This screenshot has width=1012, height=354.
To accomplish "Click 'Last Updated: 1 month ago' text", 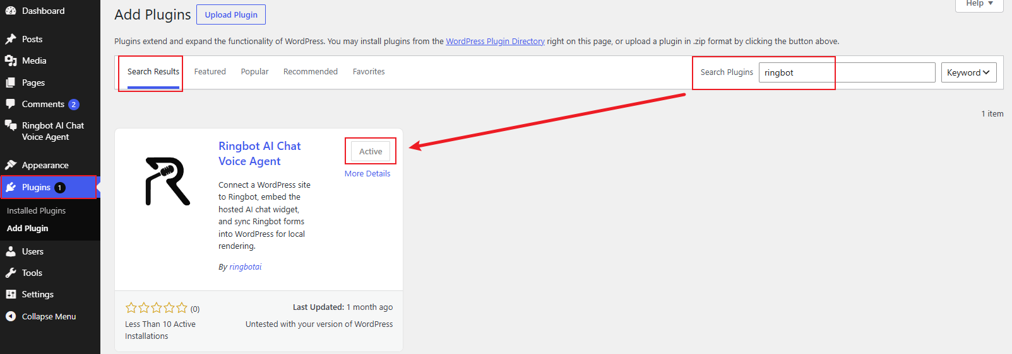I will (x=343, y=307).
